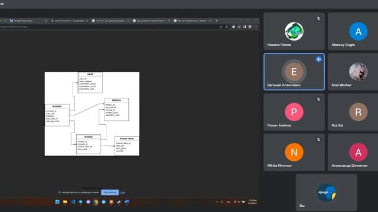
Task: Click volume speaker tray icon
Action: 239,202
